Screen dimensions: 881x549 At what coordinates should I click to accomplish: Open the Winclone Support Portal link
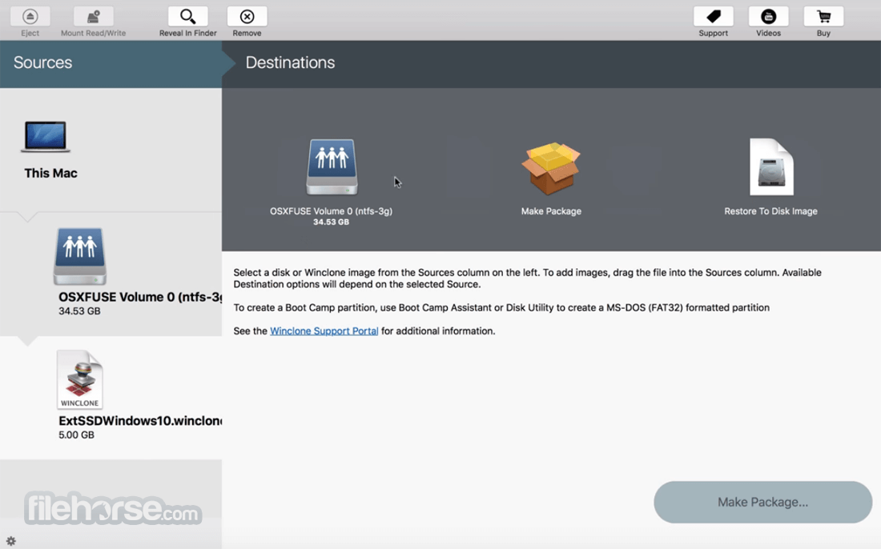tap(324, 331)
